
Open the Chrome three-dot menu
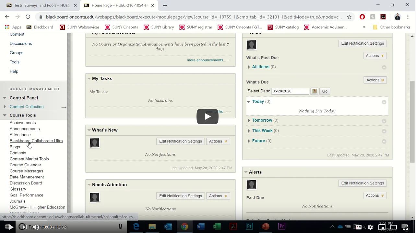408,17
